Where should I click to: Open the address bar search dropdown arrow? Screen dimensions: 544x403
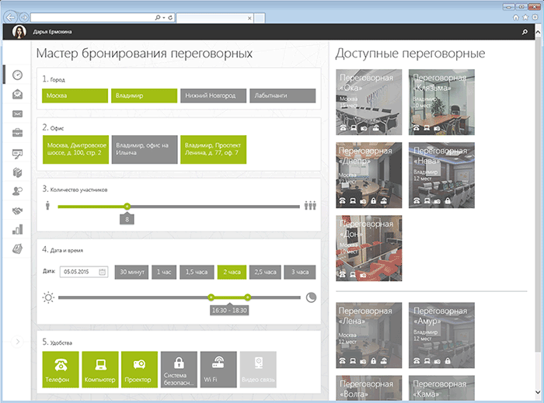coord(164,17)
